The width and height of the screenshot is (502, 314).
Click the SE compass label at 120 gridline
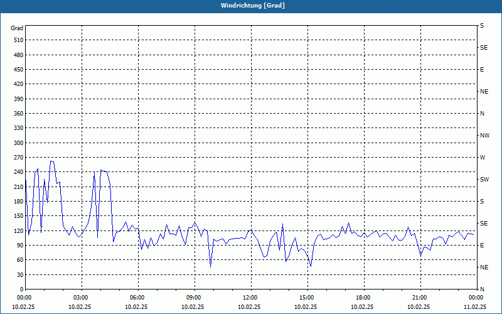pos(484,224)
